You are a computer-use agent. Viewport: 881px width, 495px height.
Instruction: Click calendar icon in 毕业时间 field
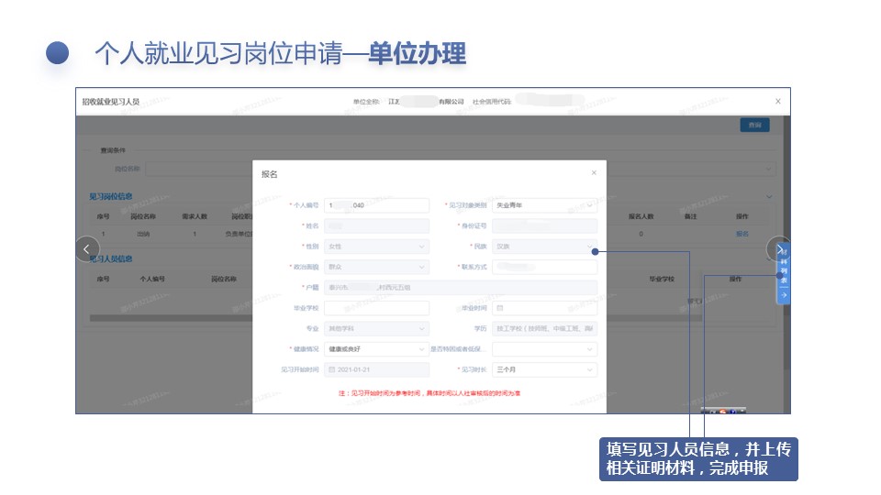500,308
